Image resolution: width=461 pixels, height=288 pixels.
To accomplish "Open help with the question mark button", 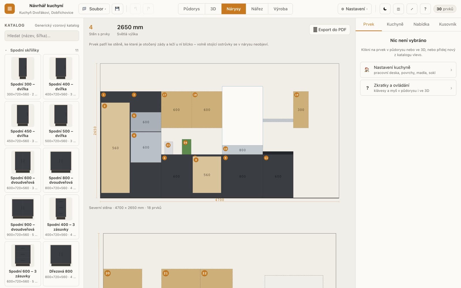I will tap(425, 9).
